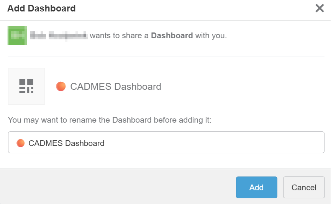Click the large CADMES Dashboard heading text

pos(116,86)
